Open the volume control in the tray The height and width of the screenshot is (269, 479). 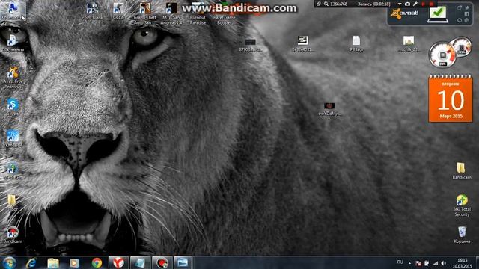[443, 263]
